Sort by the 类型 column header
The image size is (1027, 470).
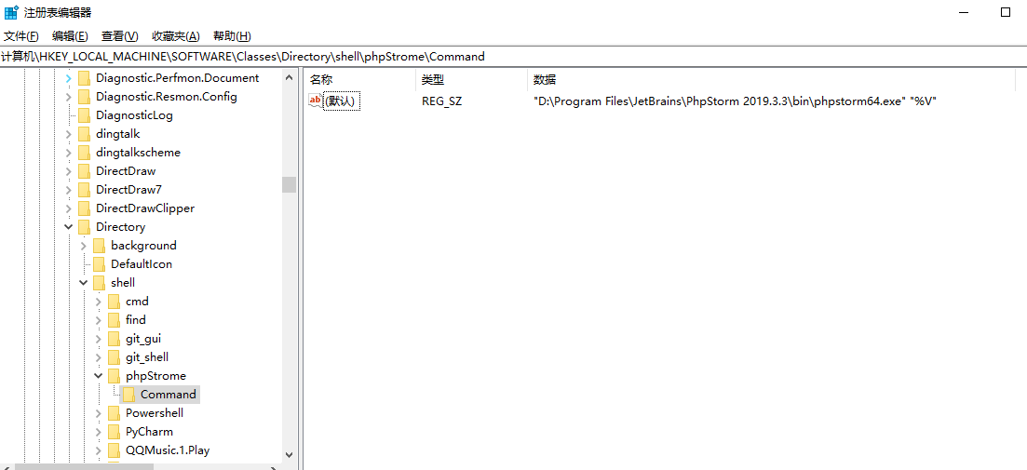[471, 80]
